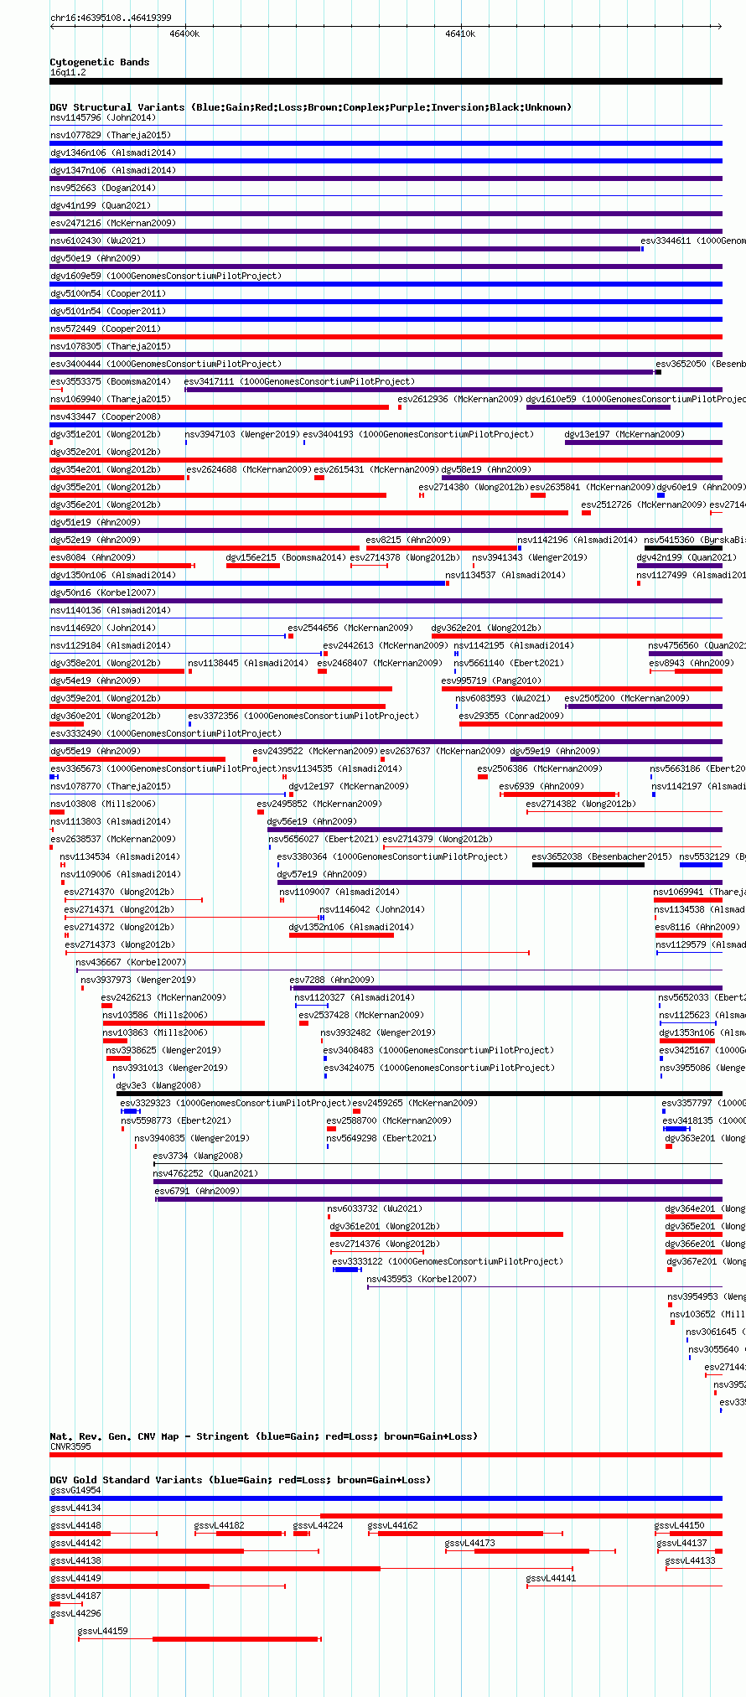Open nsv433447 (Cooper2008) variant
Viewport: 746px width, 1697px height.
(x=105, y=416)
